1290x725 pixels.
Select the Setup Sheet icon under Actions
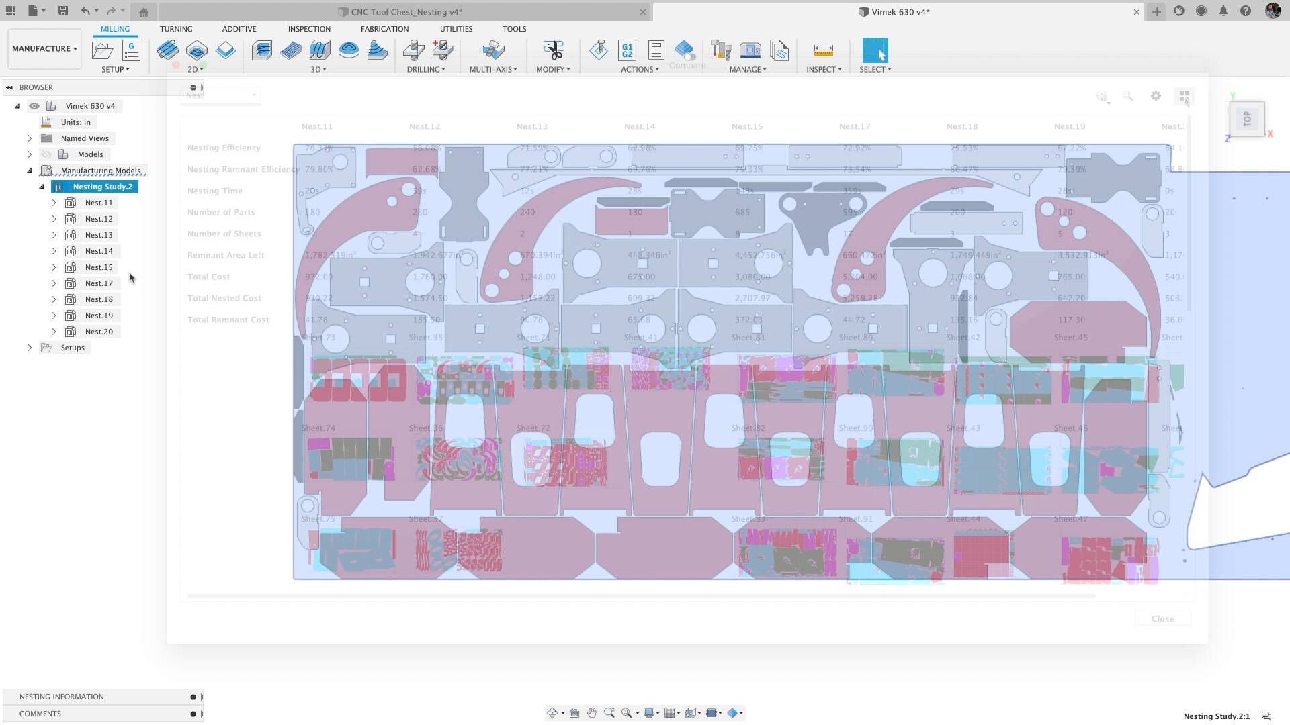tap(656, 50)
